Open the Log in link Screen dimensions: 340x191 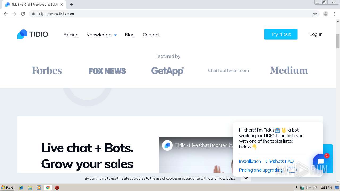coord(316,34)
